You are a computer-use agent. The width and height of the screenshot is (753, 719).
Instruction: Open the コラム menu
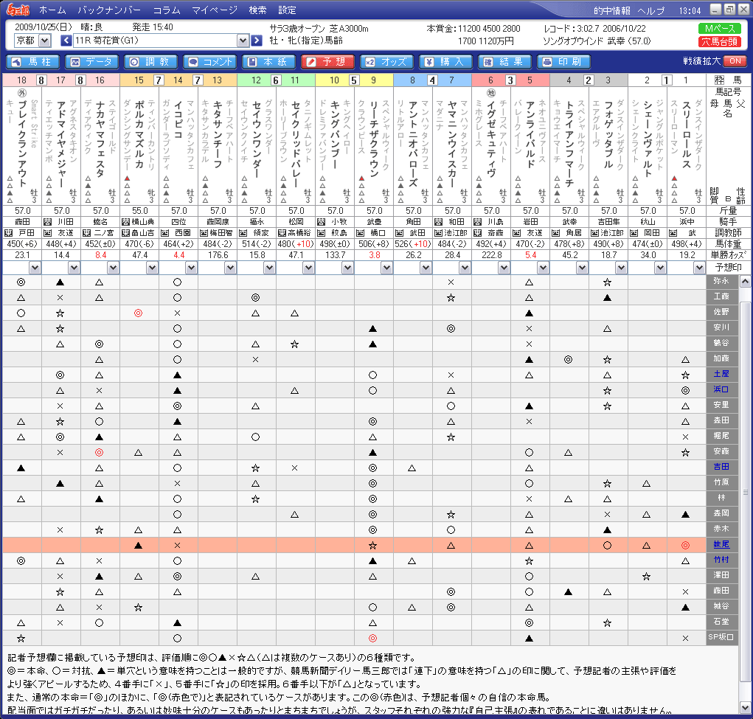point(167,10)
